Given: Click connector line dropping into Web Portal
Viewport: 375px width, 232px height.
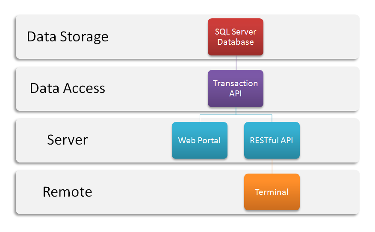Looking at the screenshot, I should tap(200, 119).
